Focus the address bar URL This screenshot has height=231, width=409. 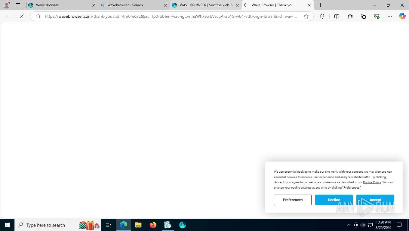(171, 16)
